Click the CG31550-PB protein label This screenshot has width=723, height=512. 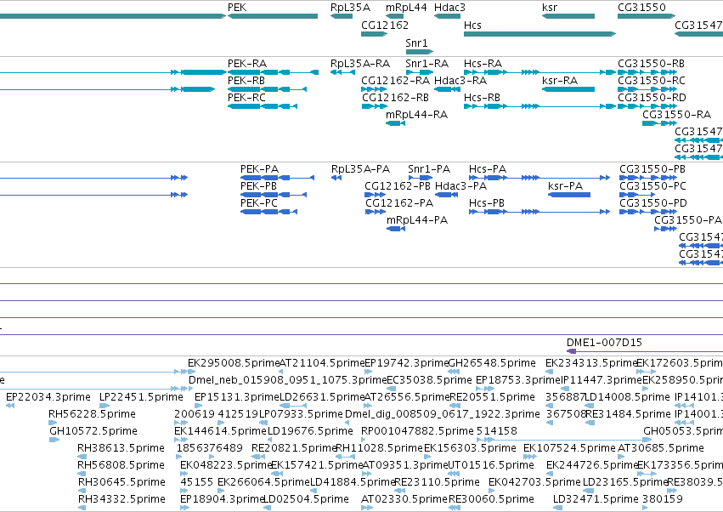pyautogui.click(x=652, y=169)
